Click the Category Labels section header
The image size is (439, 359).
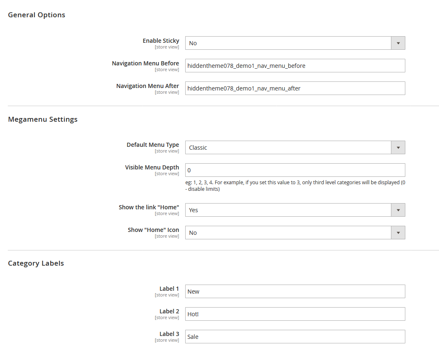pos(36,263)
